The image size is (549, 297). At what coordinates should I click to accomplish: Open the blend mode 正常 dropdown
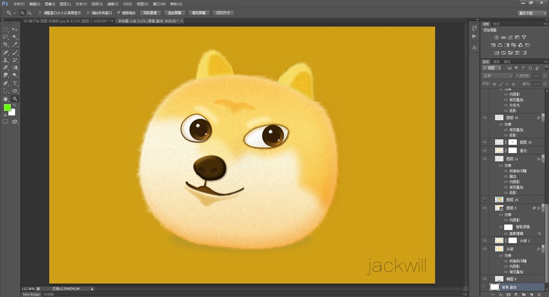(x=497, y=76)
